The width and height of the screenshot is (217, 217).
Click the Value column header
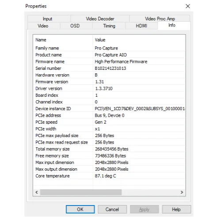click(x=139, y=40)
